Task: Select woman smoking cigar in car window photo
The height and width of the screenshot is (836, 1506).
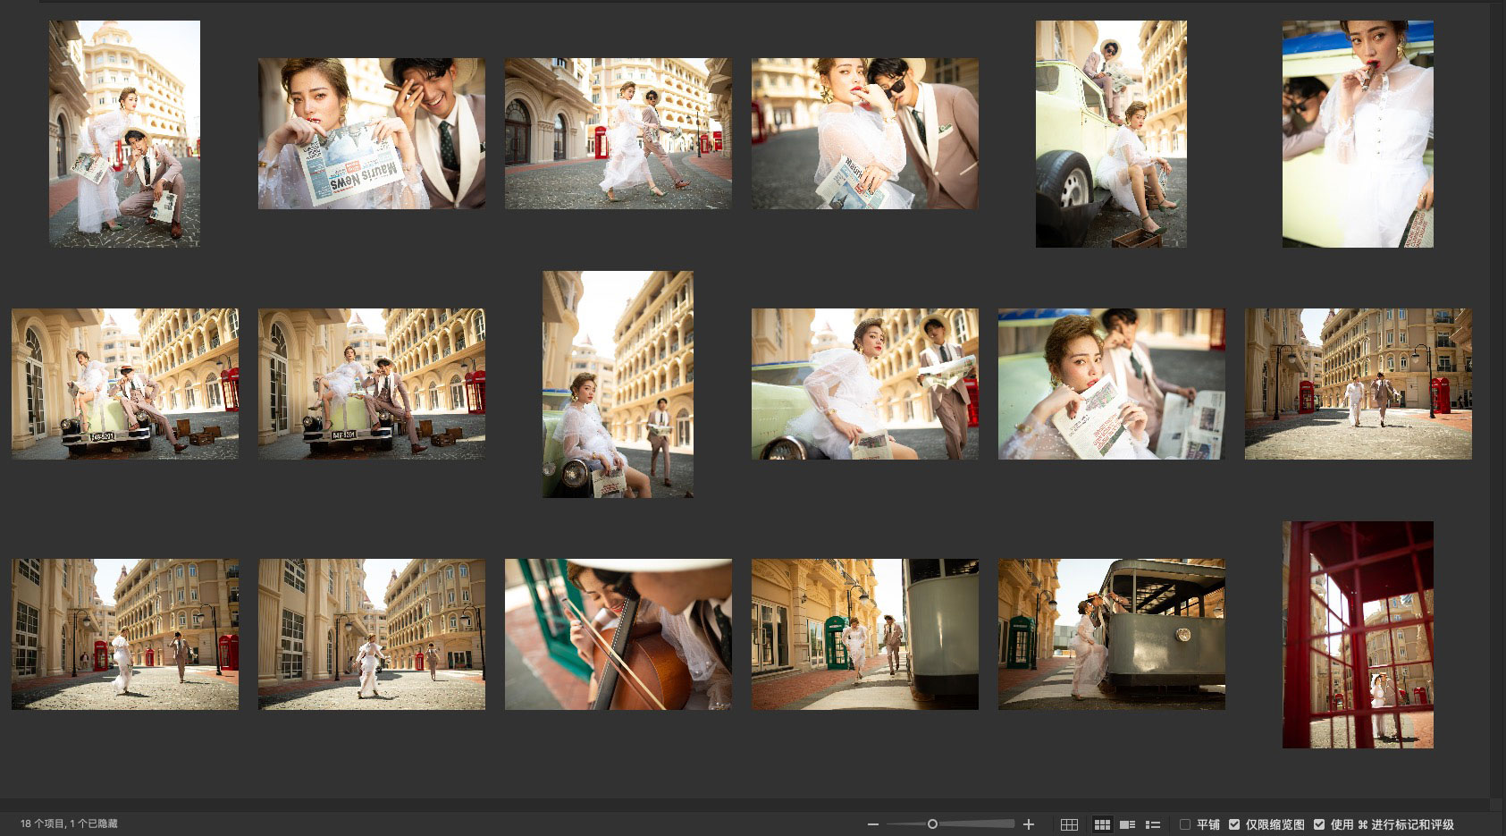Action: 1358,134
